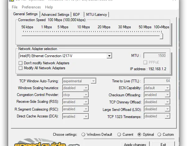Select the Windows Default radio button
Image resolution: width=187 pixels, height=146 pixels.
pyautogui.click(x=83, y=135)
